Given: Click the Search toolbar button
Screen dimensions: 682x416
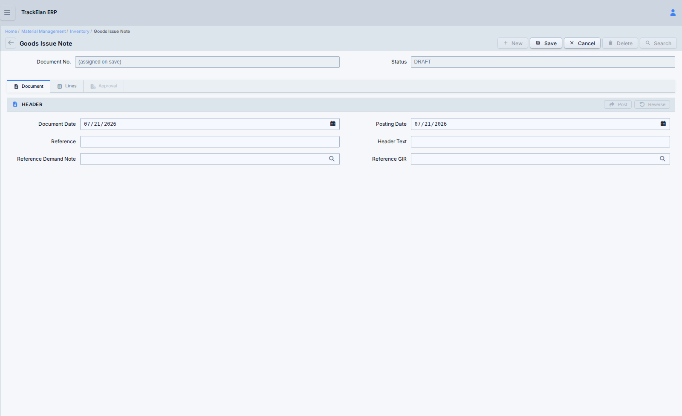Looking at the screenshot, I should point(658,43).
